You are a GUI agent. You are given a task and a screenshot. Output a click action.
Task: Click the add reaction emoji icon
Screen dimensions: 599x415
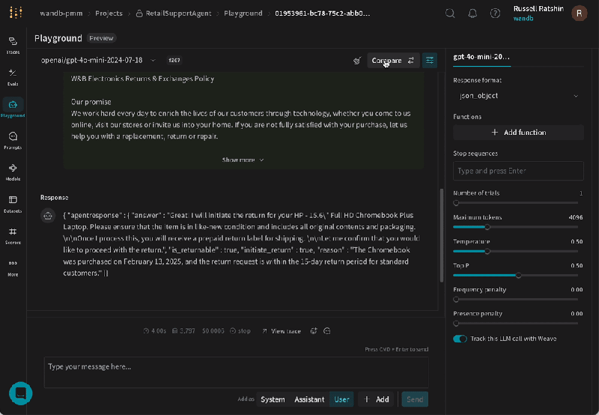314,331
